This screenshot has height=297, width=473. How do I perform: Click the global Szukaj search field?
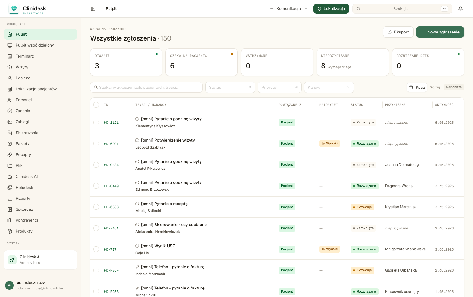tap(402, 9)
